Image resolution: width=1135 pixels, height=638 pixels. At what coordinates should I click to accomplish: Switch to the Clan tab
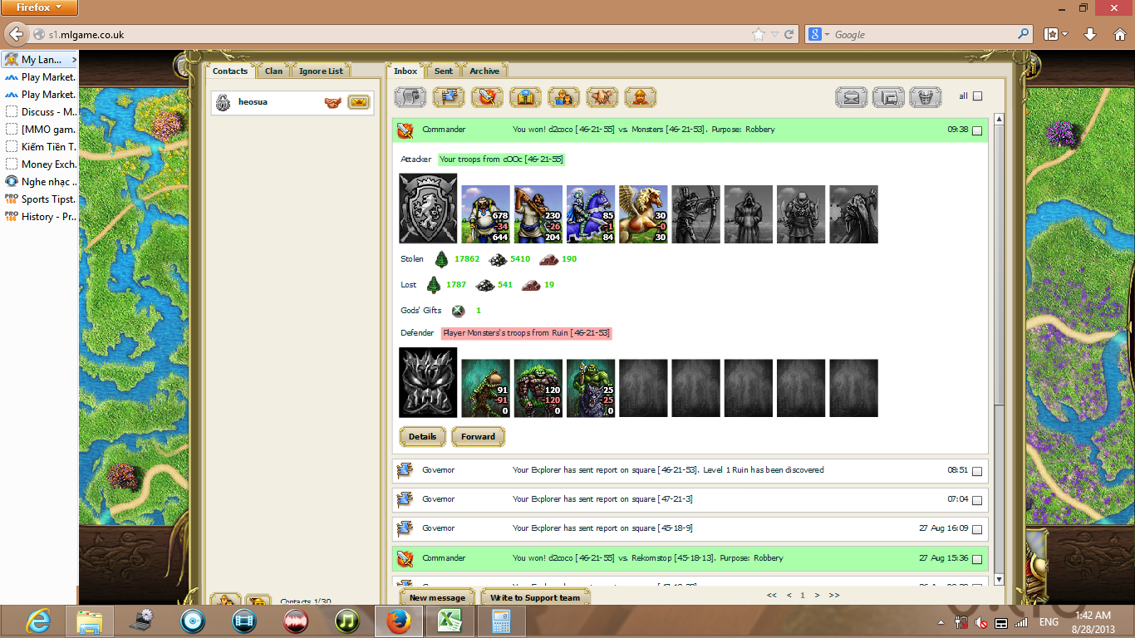coord(273,71)
